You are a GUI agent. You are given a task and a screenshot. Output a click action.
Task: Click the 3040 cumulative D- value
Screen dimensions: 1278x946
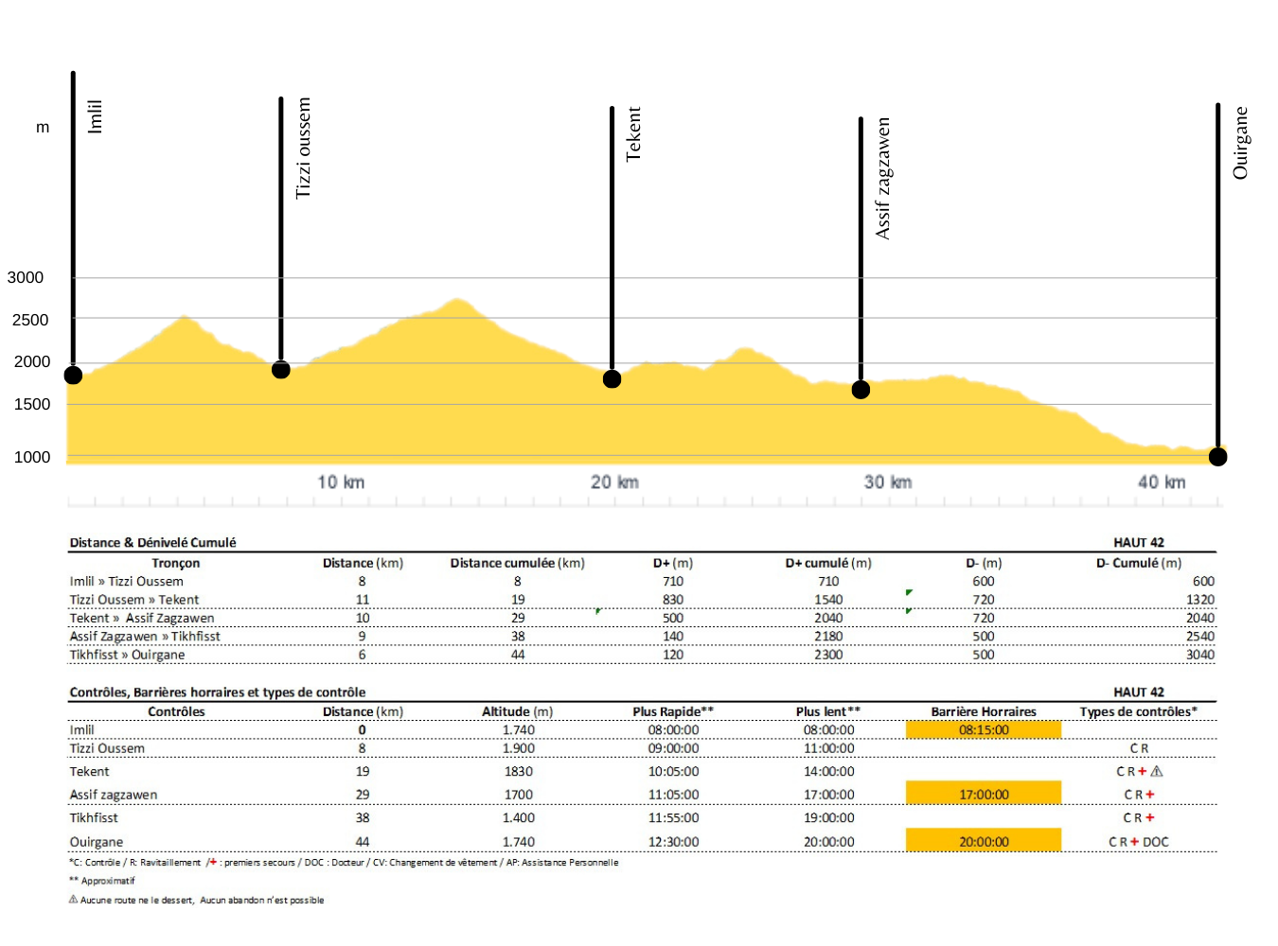1200,655
